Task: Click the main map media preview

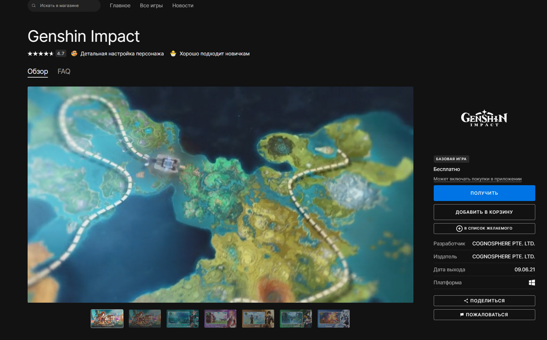Action: (221, 195)
